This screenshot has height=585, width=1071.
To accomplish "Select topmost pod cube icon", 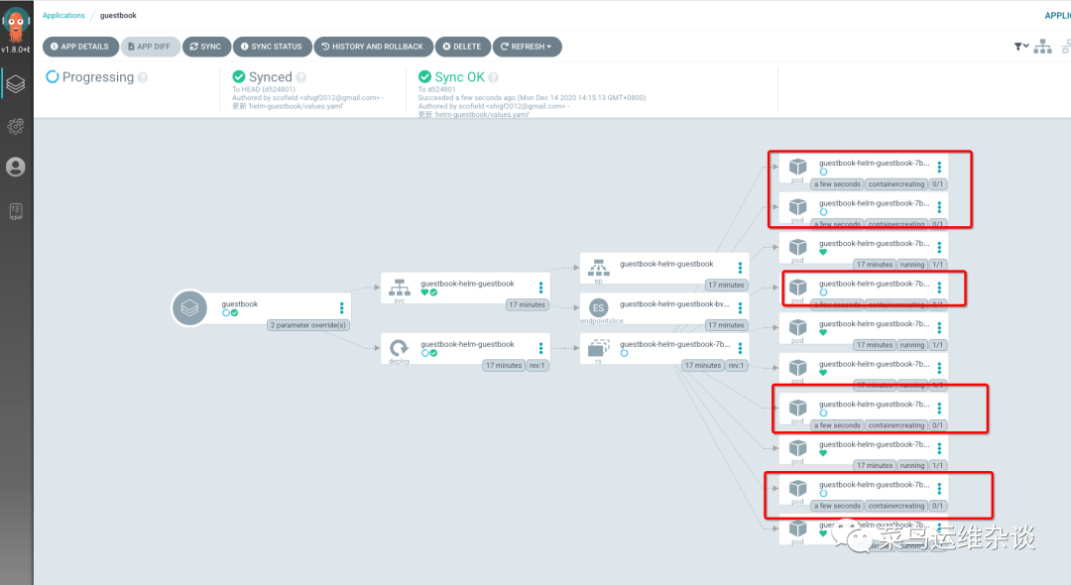I will pyautogui.click(x=797, y=167).
